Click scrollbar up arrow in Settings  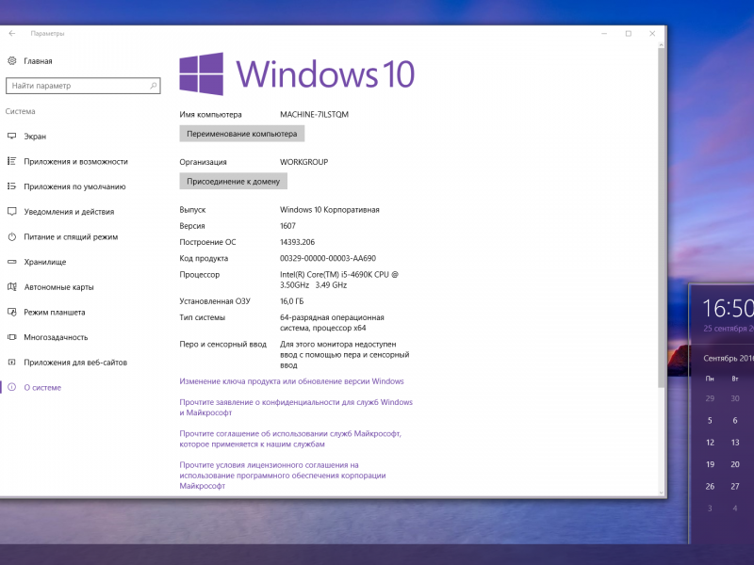point(662,44)
